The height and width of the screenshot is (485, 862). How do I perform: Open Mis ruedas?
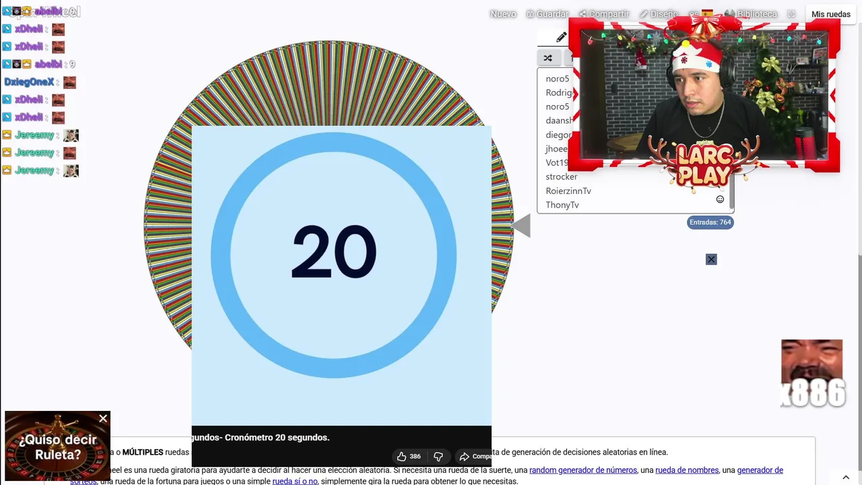click(x=831, y=14)
